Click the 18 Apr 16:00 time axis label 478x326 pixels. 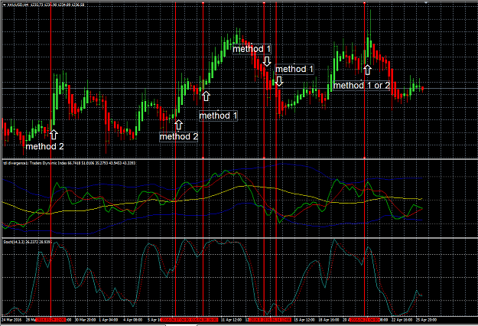[329, 320]
